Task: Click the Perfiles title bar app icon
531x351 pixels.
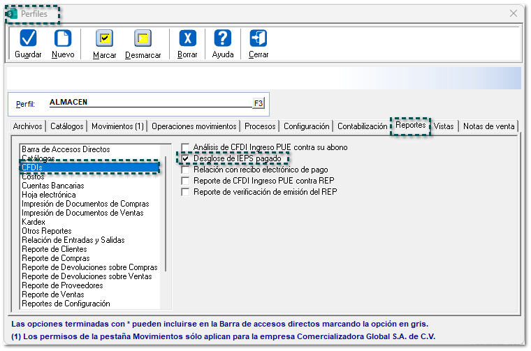Action: tap(12, 13)
